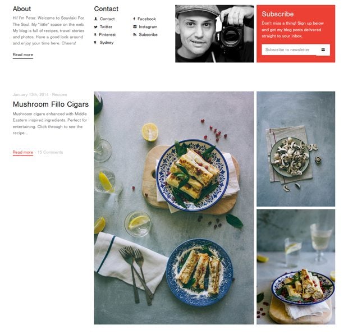Open the Instagram text link

148,27
